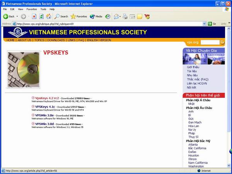232x174 pixels.
Task: Open the Mail button dropdown arrow
Action: tap(120, 16)
